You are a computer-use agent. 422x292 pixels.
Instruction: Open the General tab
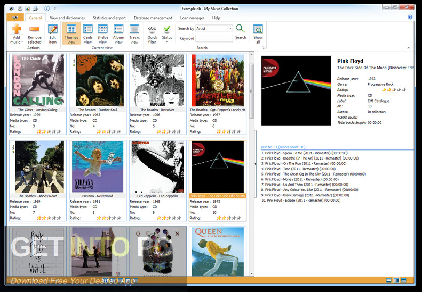[x=35, y=18]
